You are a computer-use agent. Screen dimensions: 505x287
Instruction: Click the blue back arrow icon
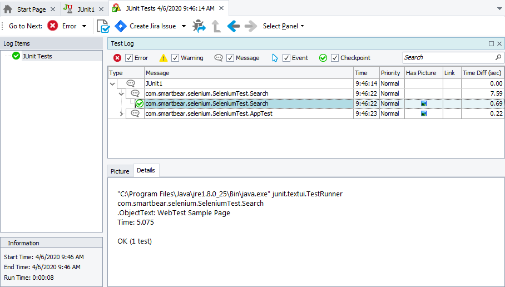[234, 26]
